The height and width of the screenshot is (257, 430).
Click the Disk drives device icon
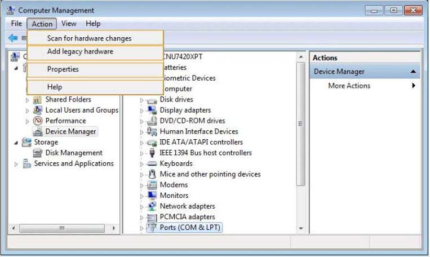[x=152, y=100]
